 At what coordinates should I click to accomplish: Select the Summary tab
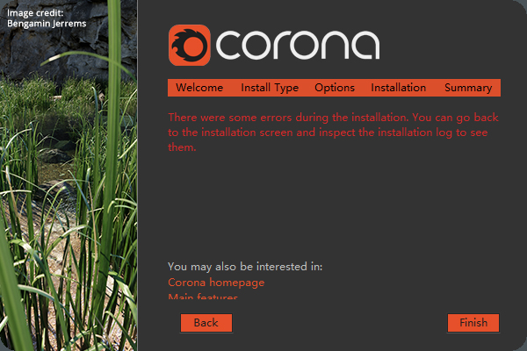point(468,88)
